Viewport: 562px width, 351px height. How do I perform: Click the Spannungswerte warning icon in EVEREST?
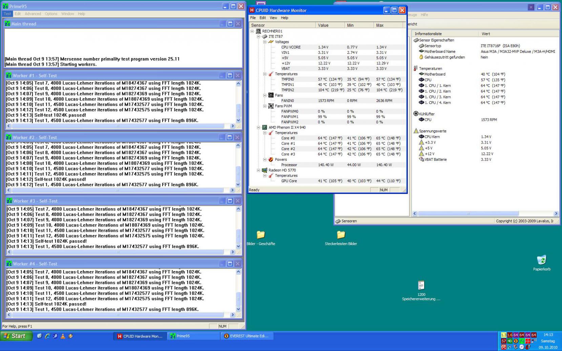pos(416,131)
